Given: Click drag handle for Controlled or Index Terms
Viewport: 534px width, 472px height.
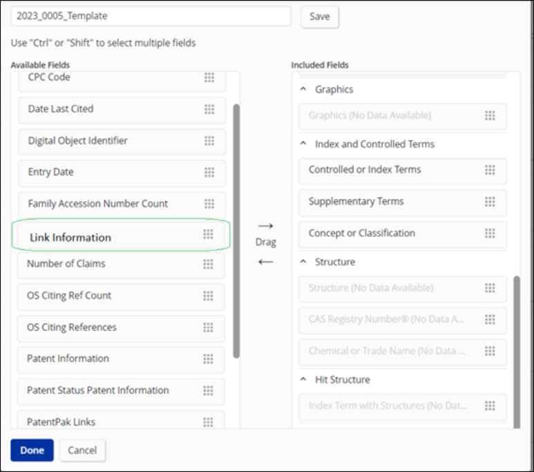Looking at the screenshot, I should coord(490,170).
